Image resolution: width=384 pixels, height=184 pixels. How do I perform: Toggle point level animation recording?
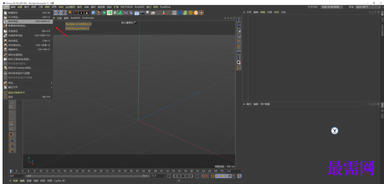(x=234, y=176)
